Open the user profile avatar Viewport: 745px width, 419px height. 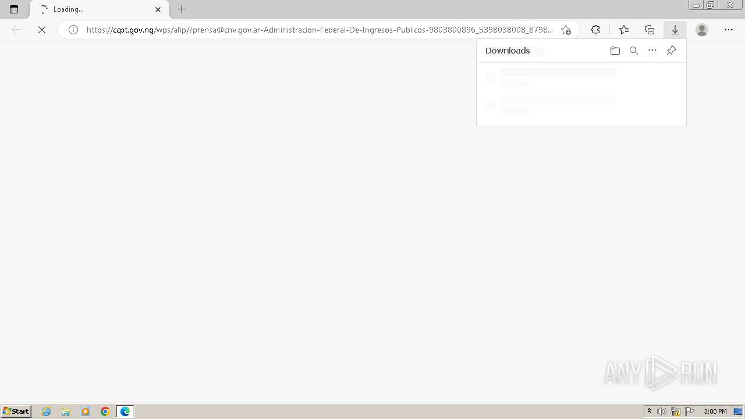(x=702, y=30)
